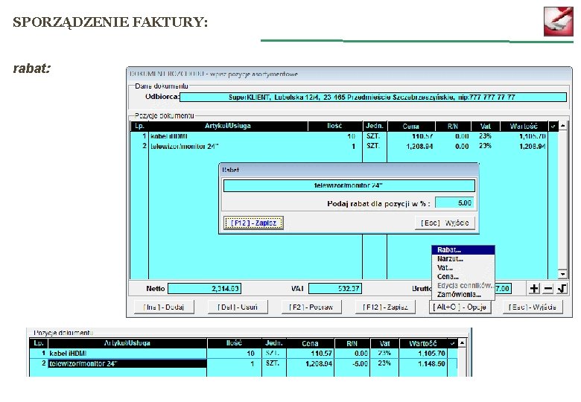Click Lp. column header in lower table
Screen dimensions: 581x402
coord(39,343)
